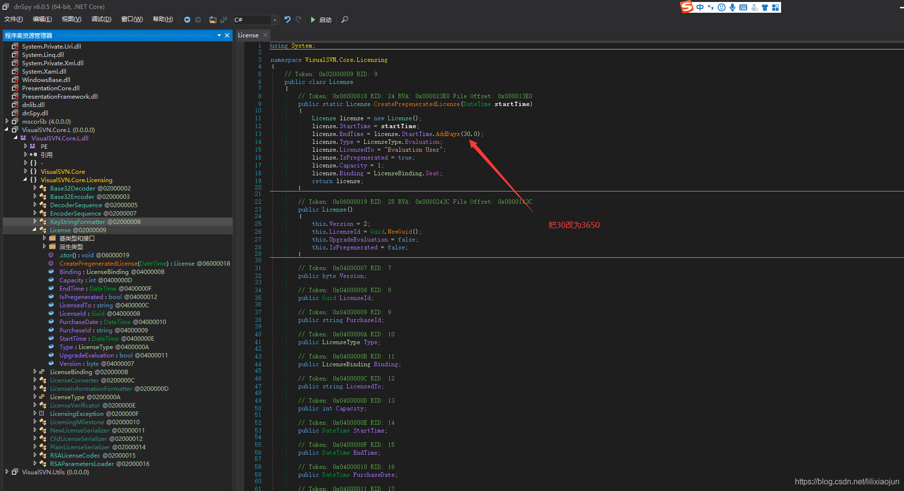Viewport: 904px width, 491px height.
Task: Toggle Sogou punctuation mode icon
Action: pos(710,7)
